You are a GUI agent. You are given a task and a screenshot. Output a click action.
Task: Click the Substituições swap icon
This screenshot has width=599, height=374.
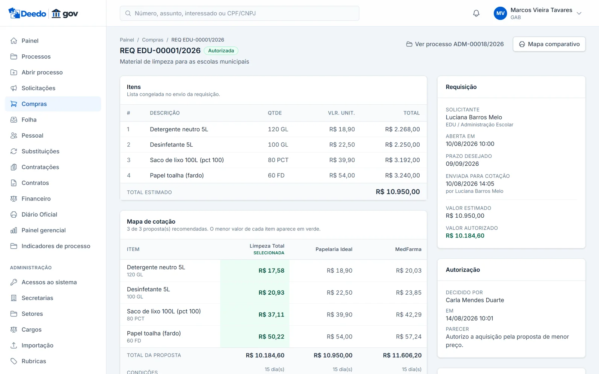(x=14, y=151)
